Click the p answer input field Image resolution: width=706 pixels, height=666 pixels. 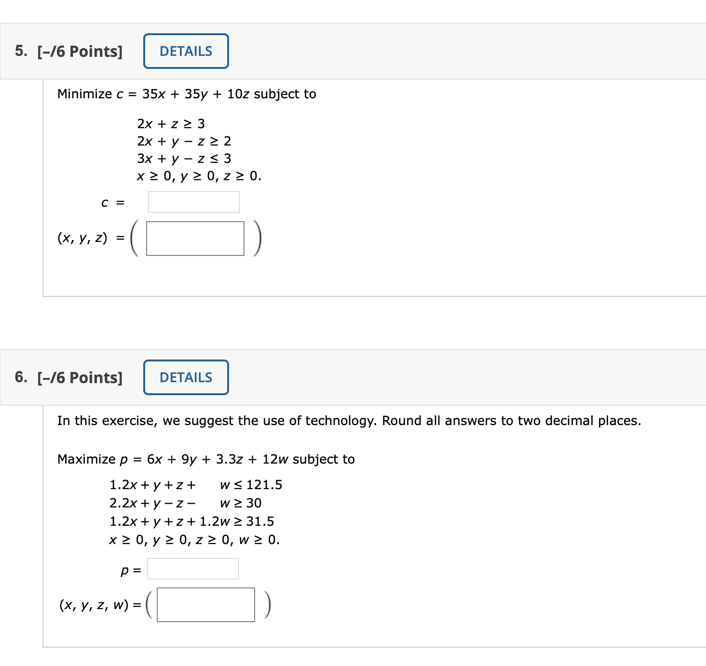click(192, 569)
